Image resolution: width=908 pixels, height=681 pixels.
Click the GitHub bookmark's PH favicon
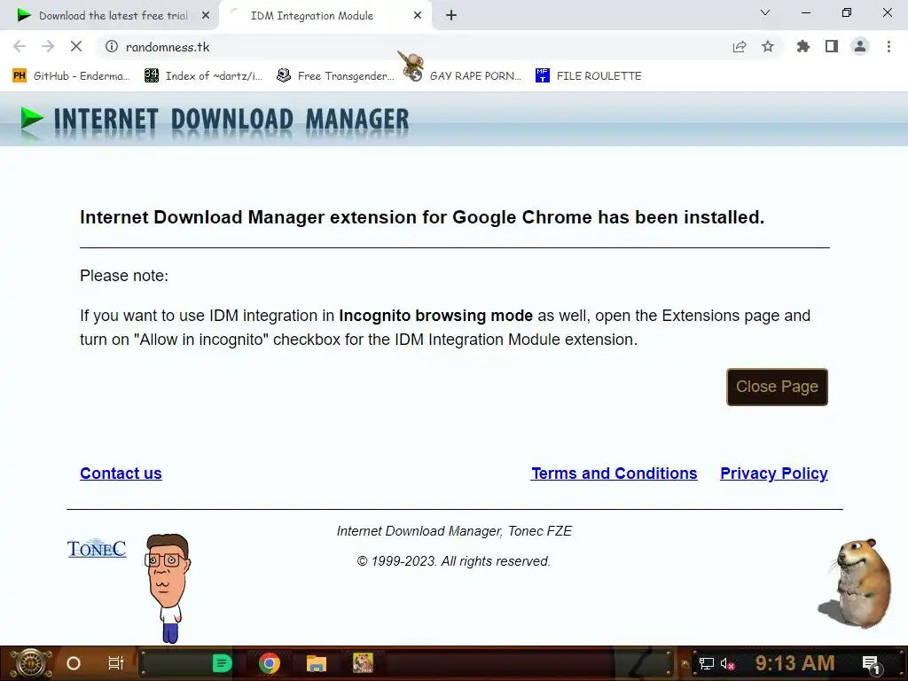point(20,76)
